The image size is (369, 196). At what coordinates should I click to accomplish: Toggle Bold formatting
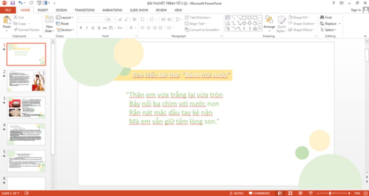81,28
